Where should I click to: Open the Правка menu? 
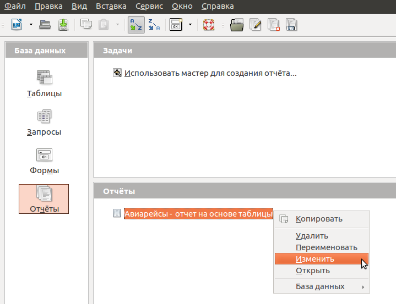tap(48, 6)
